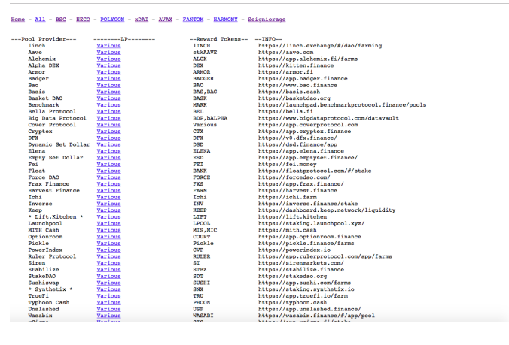Open Various link for Empty Set Dollar
This screenshot has width=509, height=345.
108,158
